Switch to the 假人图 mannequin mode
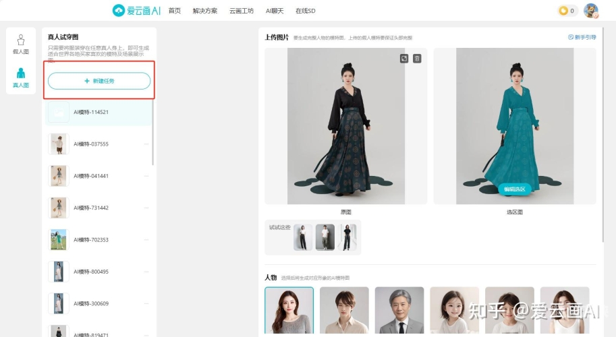This screenshot has height=337, width=616. (x=21, y=44)
